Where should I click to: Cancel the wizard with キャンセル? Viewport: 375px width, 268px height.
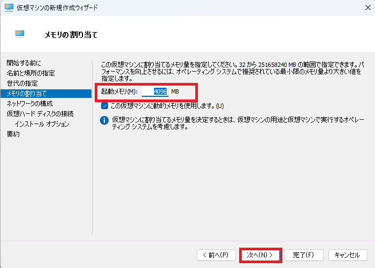(x=348, y=255)
